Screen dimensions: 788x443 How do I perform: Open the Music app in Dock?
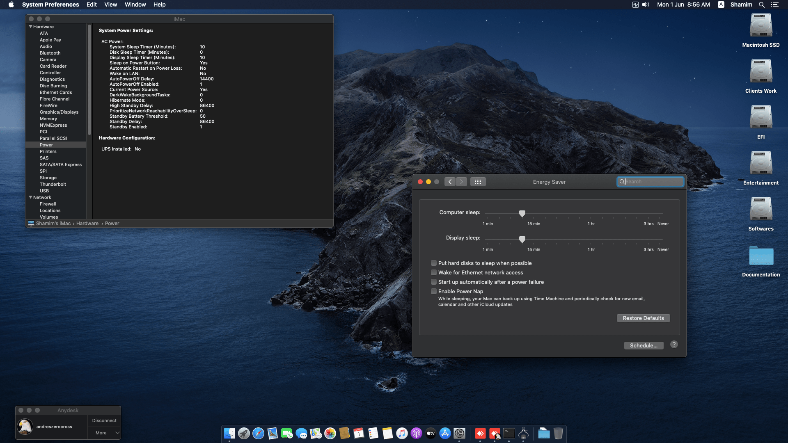(x=402, y=433)
